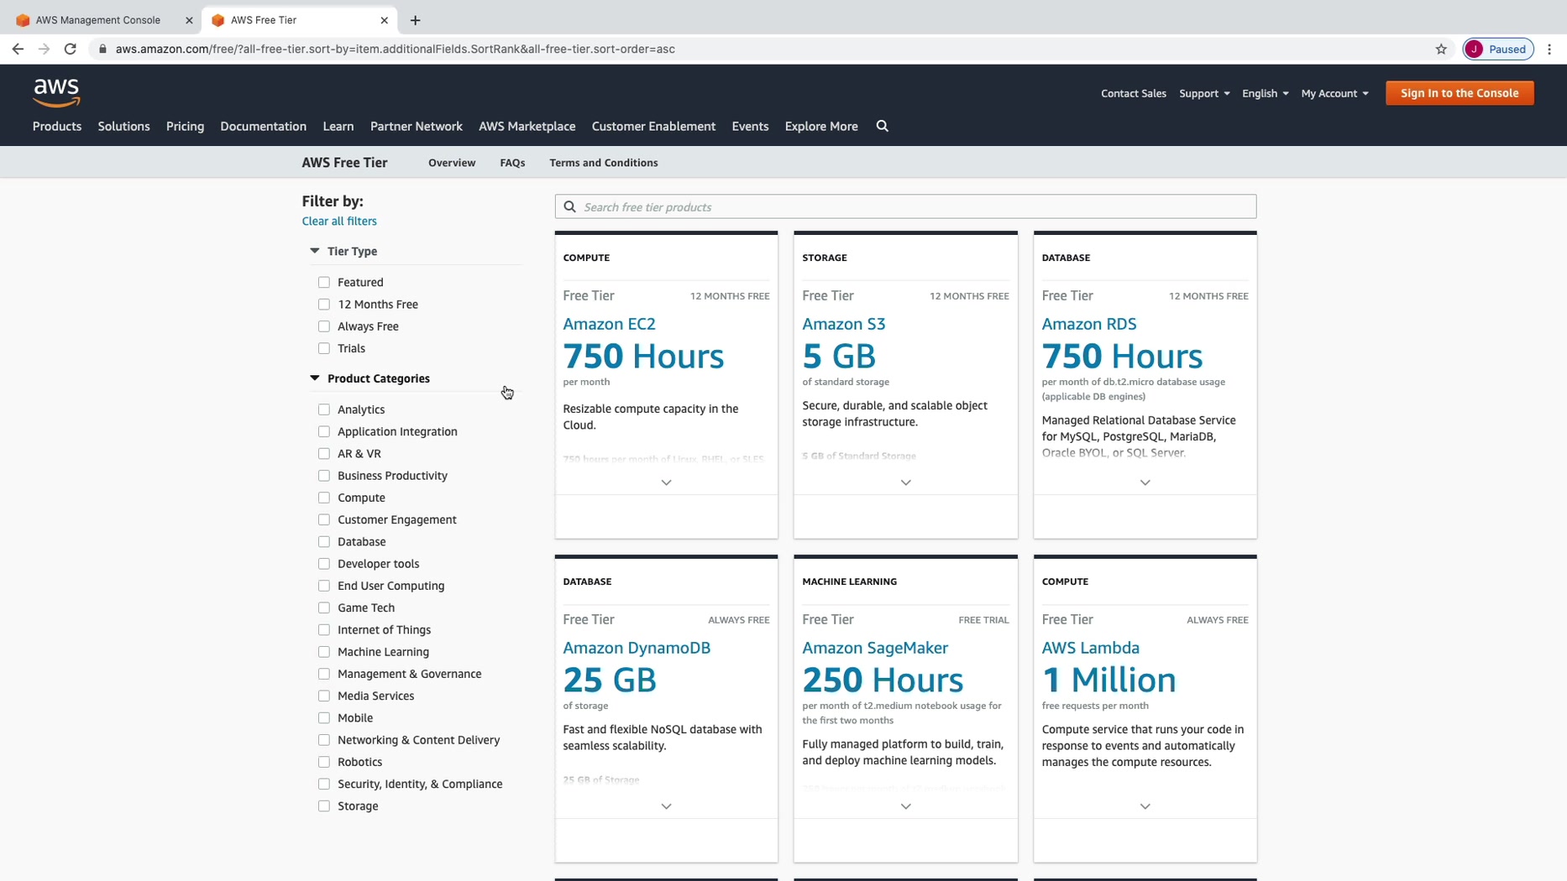Click the Clear all filters link

pos(339,222)
